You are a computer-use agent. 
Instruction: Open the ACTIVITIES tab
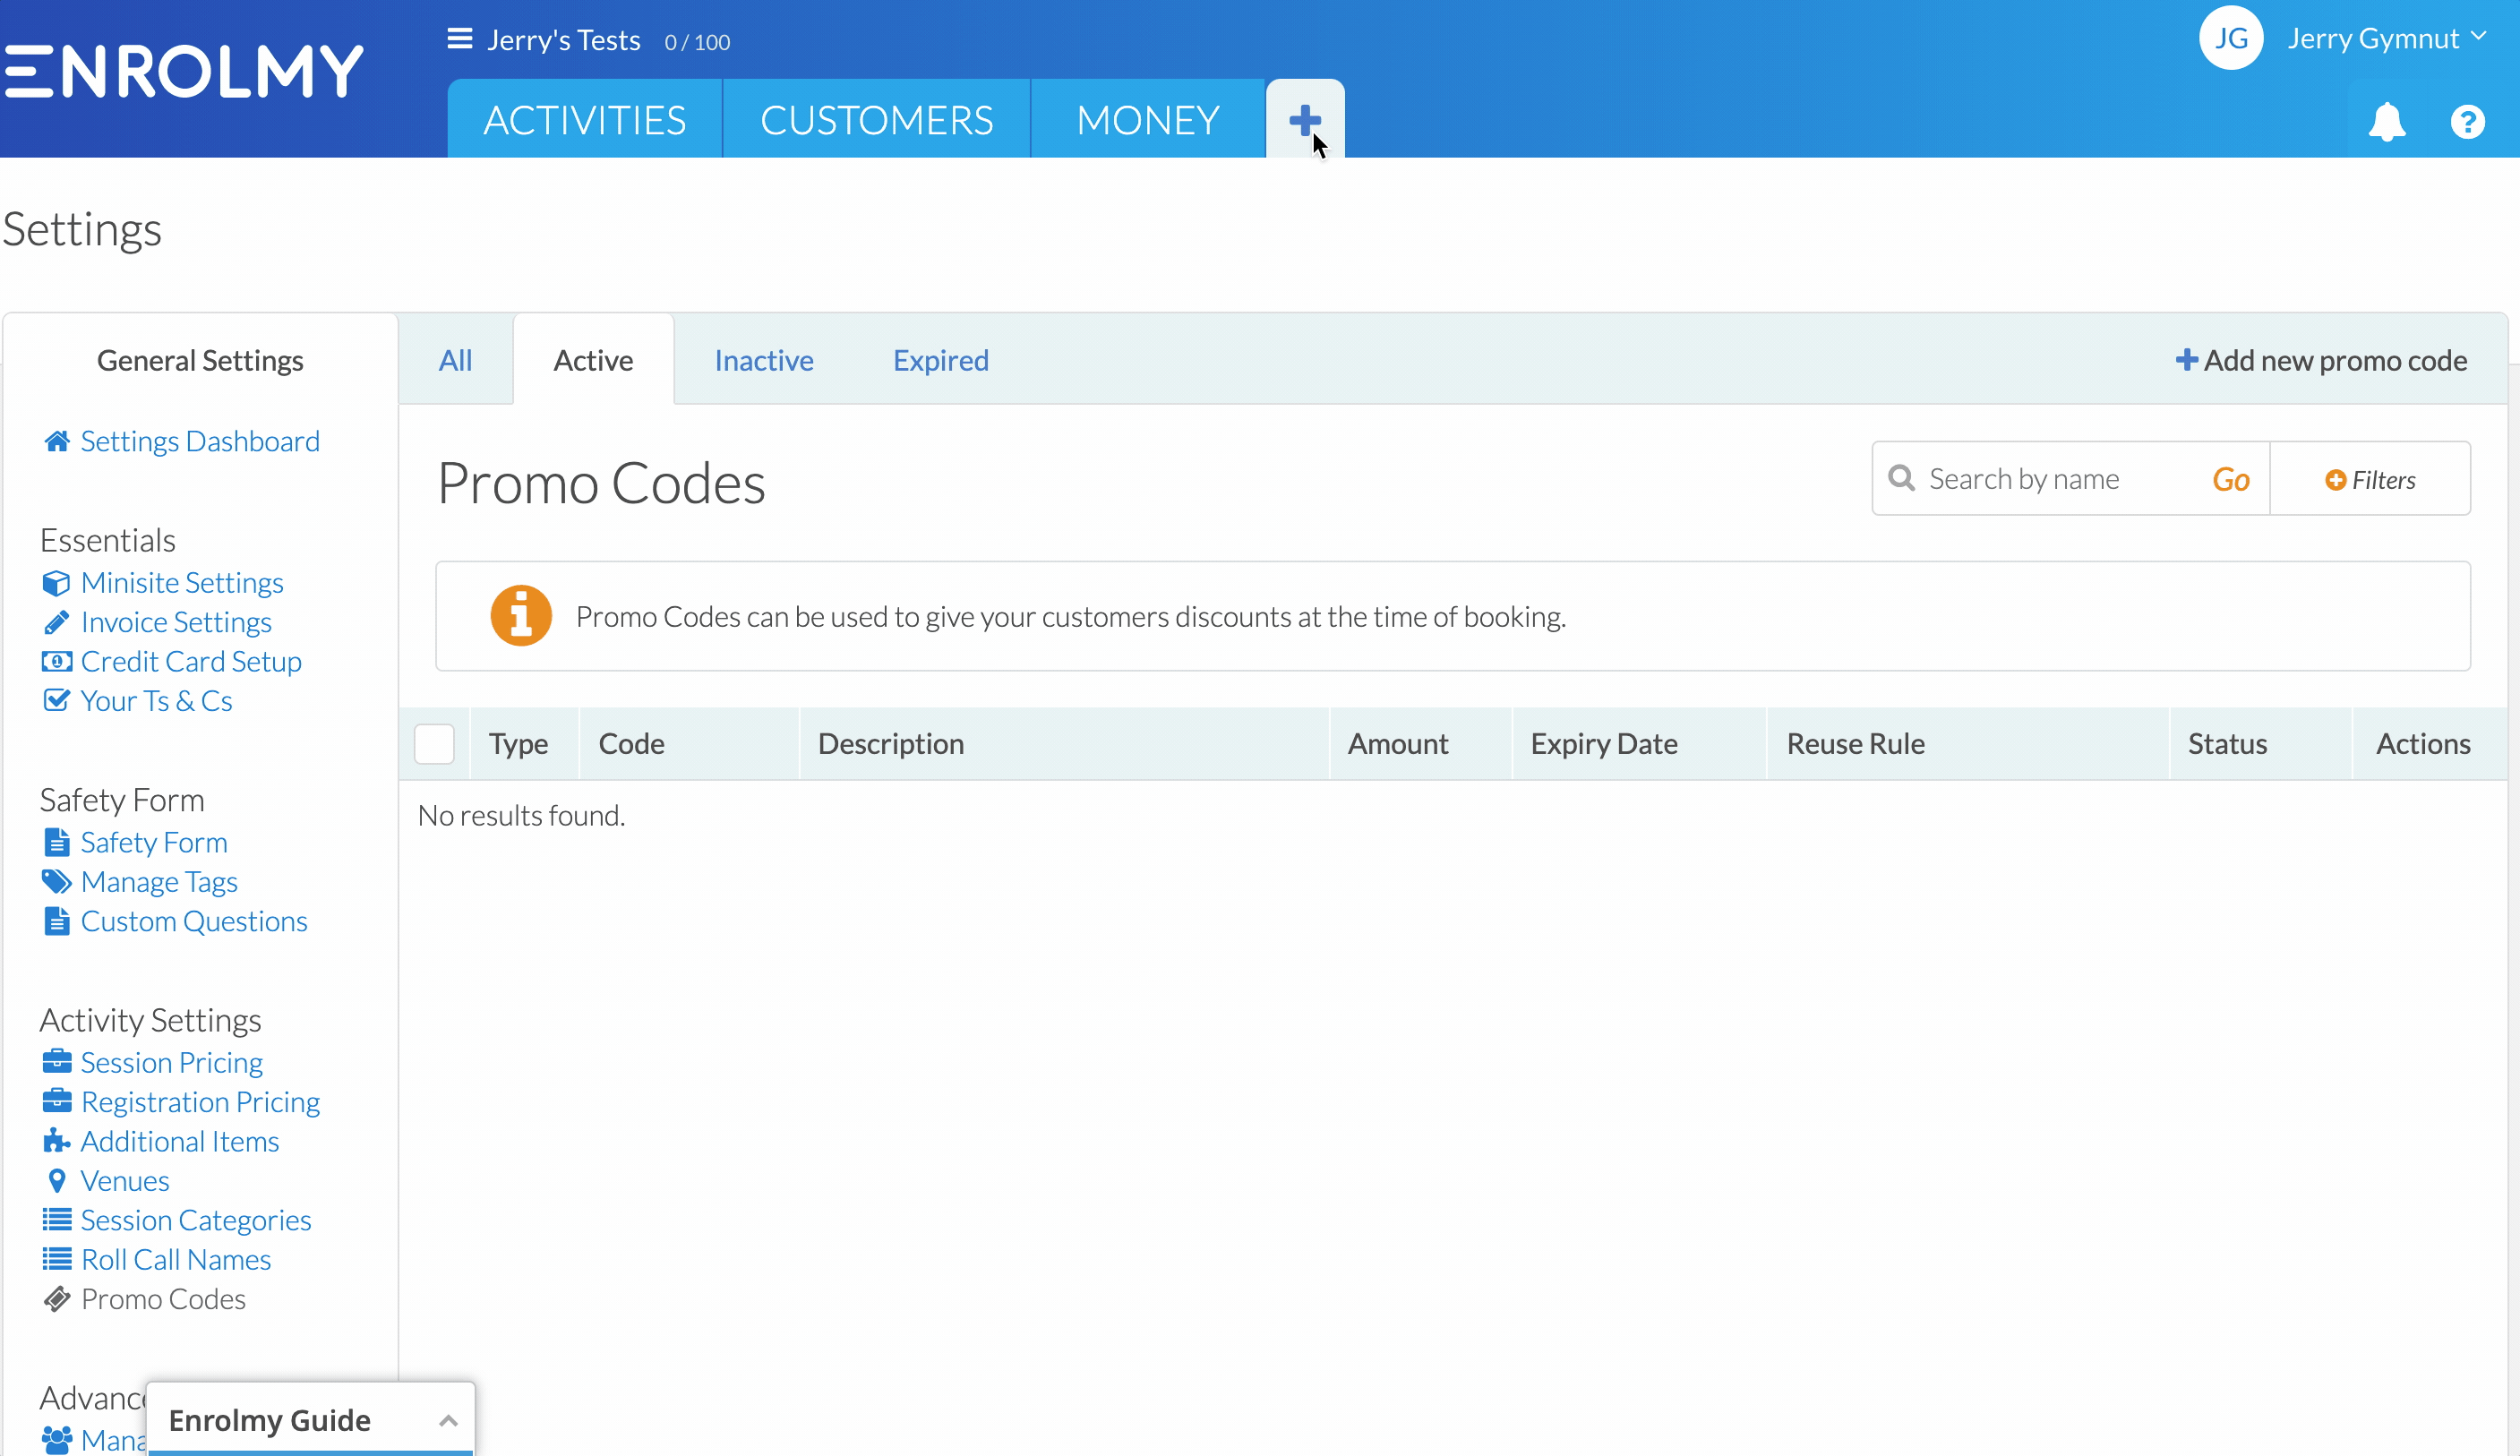click(584, 119)
